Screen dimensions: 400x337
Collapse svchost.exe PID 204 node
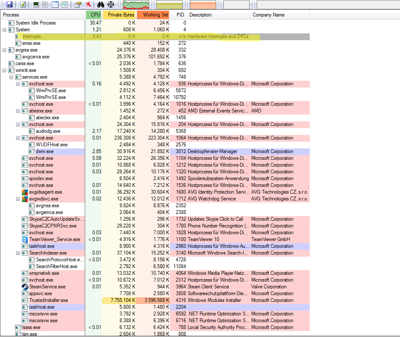coord(18,124)
